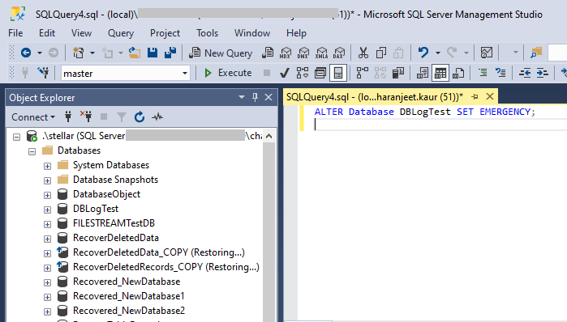Click the Undo arrow icon
567x322 pixels.
(423, 53)
